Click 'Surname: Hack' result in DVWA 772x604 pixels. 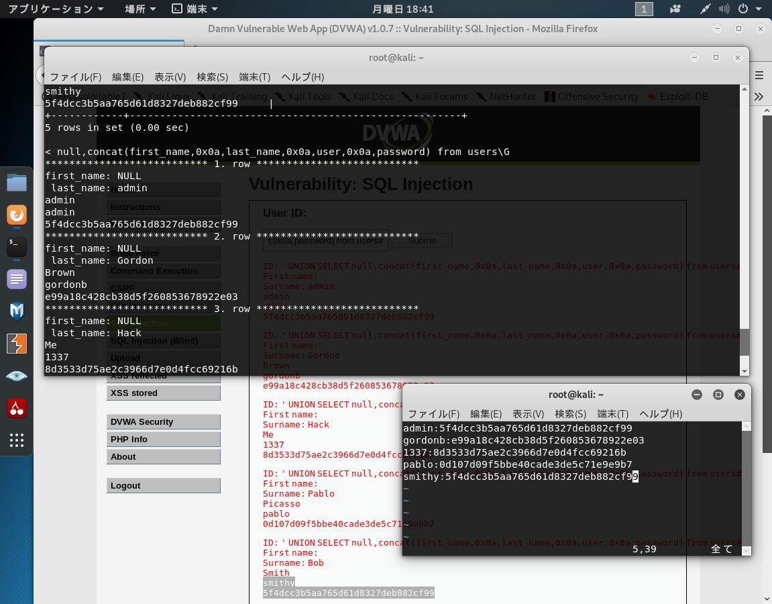(296, 424)
